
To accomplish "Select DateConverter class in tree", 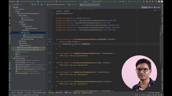I will click(x=31, y=29).
